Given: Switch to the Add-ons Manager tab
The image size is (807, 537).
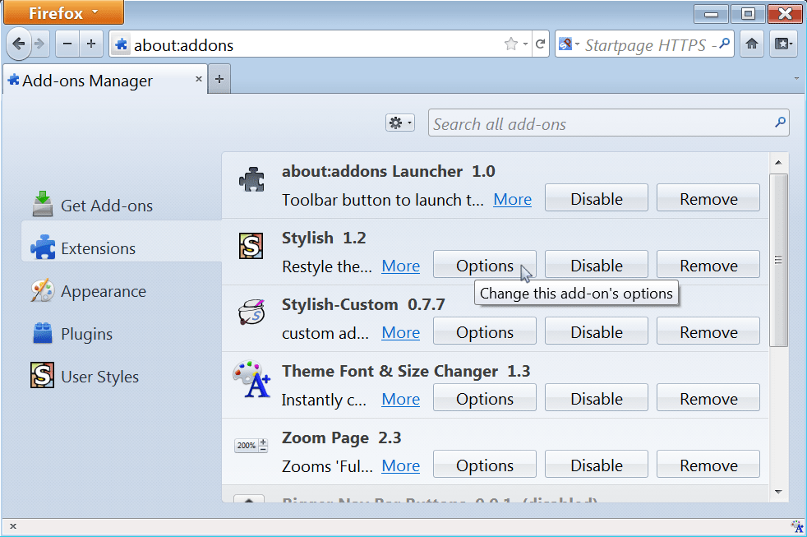Looking at the screenshot, I should [x=90, y=80].
